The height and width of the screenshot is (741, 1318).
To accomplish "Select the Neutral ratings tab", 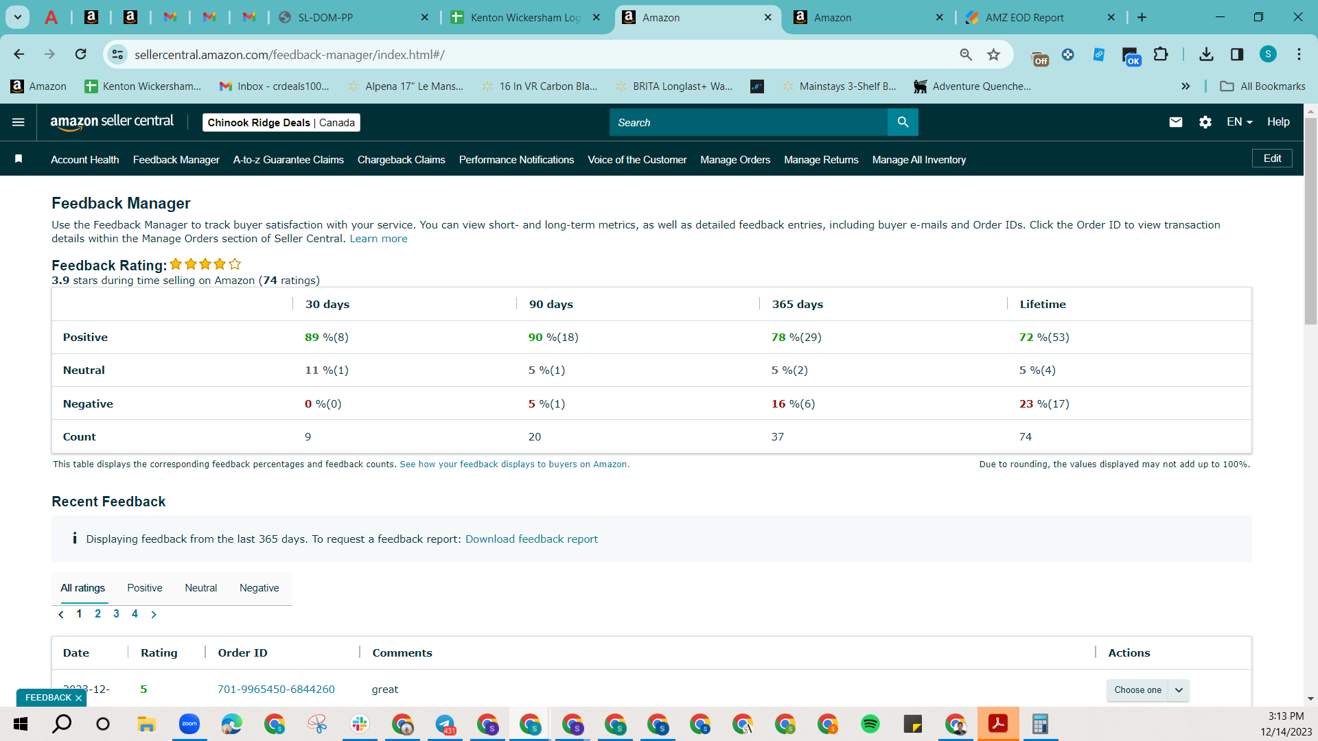I will point(200,588).
